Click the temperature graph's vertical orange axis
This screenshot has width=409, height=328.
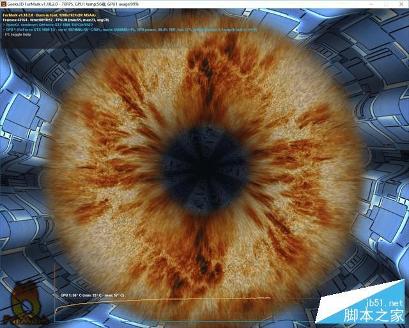point(54,292)
